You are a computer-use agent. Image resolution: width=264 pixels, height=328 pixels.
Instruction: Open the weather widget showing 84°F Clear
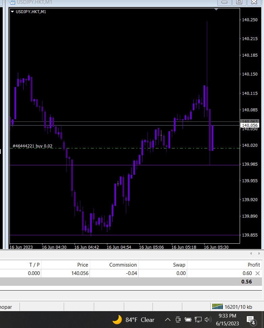(x=133, y=320)
